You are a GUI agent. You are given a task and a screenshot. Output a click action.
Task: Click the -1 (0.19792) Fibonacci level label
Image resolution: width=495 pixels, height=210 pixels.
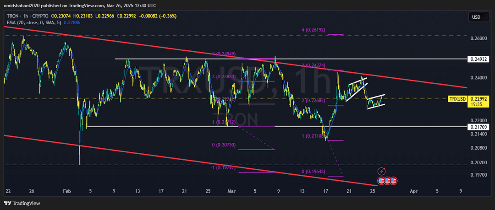point(223,168)
